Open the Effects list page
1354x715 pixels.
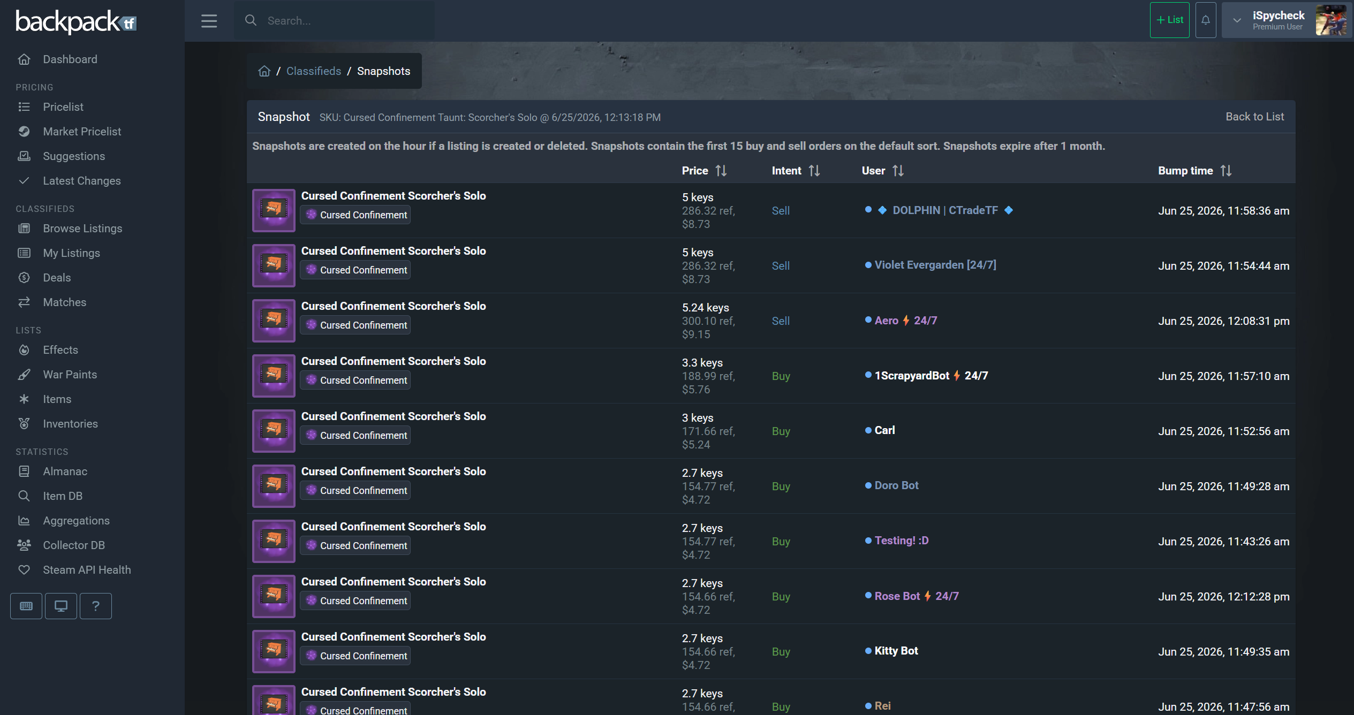coord(60,350)
